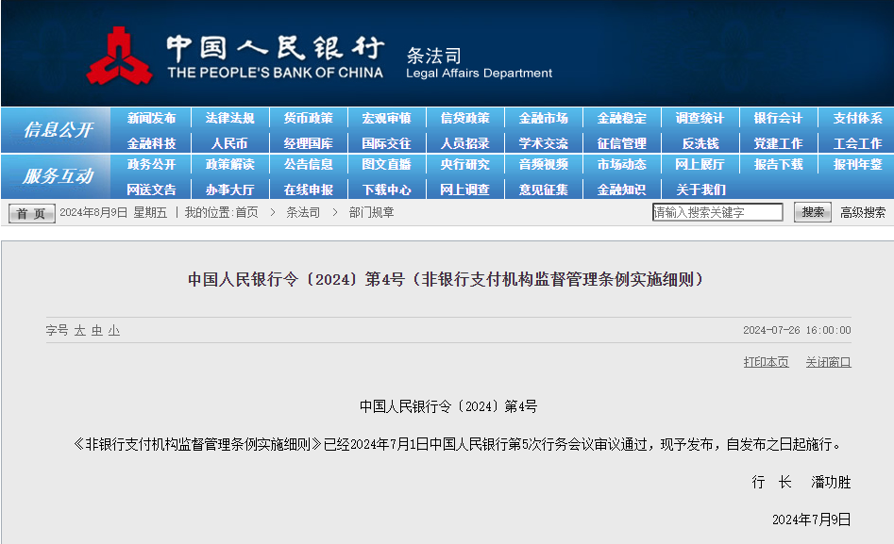Click the 搜索 search button
Screen dimensions: 894x544
click(x=812, y=212)
